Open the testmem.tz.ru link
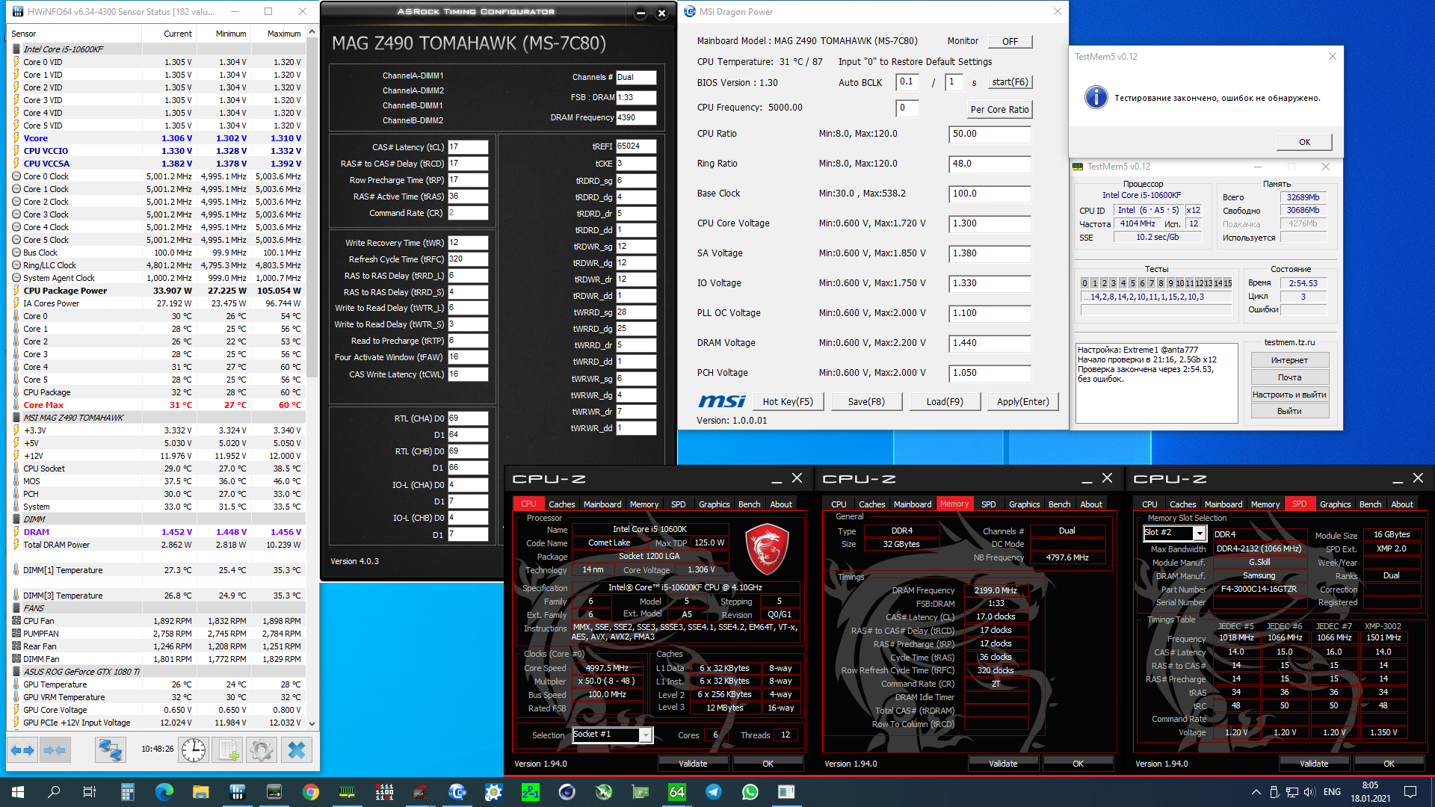The width and height of the screenshot is (1435, 807). 1289,342
